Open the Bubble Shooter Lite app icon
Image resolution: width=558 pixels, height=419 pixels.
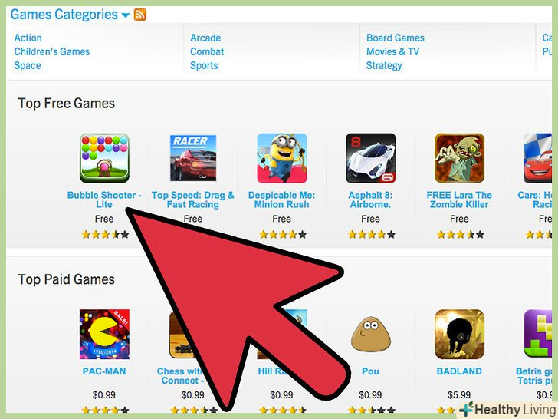[x=104, y=158]
